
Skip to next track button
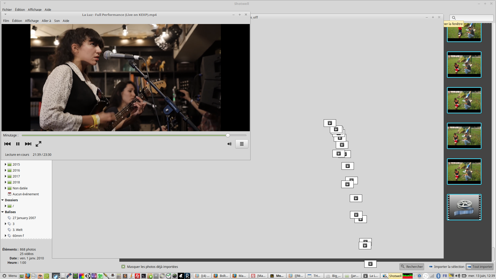(28, 144)
